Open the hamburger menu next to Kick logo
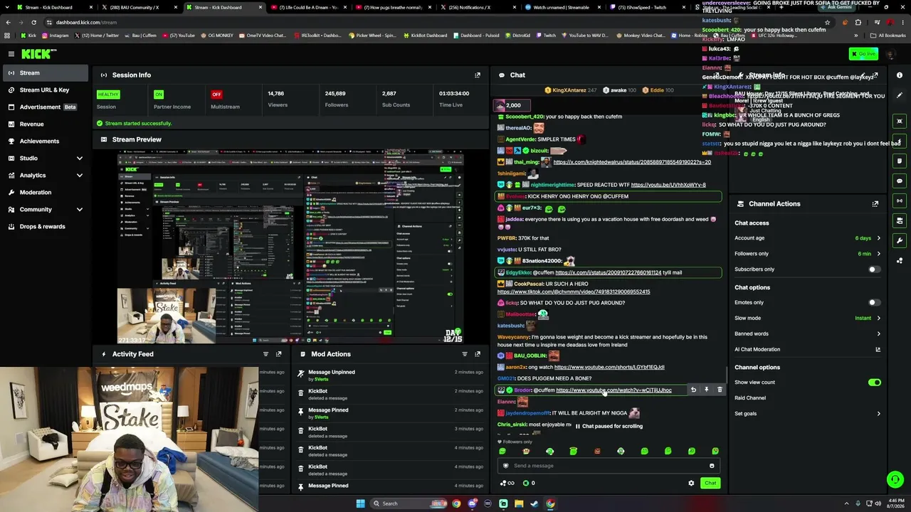This screenshot has width=911, height=512. click(11, 54)
